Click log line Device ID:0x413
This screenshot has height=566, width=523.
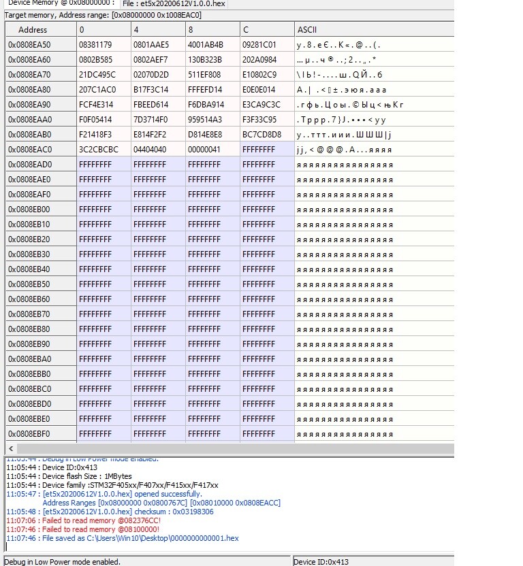tap(52, 467)
